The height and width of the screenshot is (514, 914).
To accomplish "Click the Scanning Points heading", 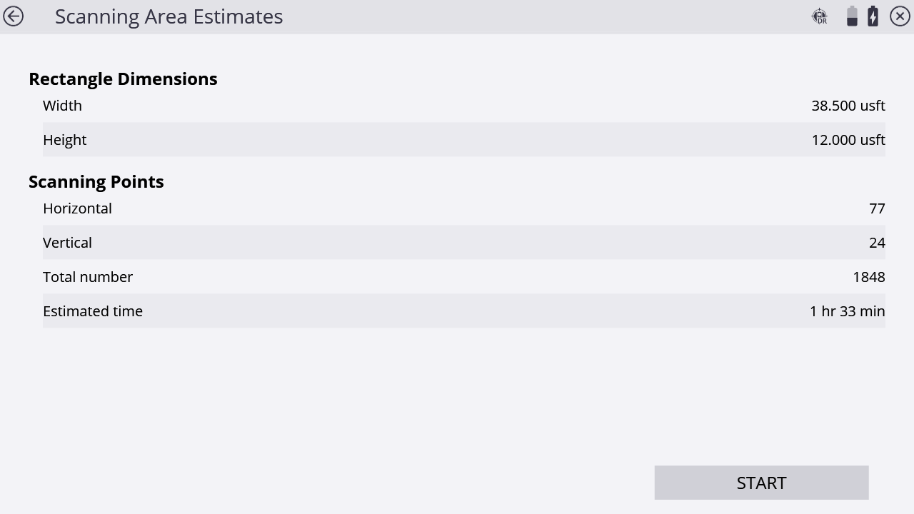I will [96, 181].
